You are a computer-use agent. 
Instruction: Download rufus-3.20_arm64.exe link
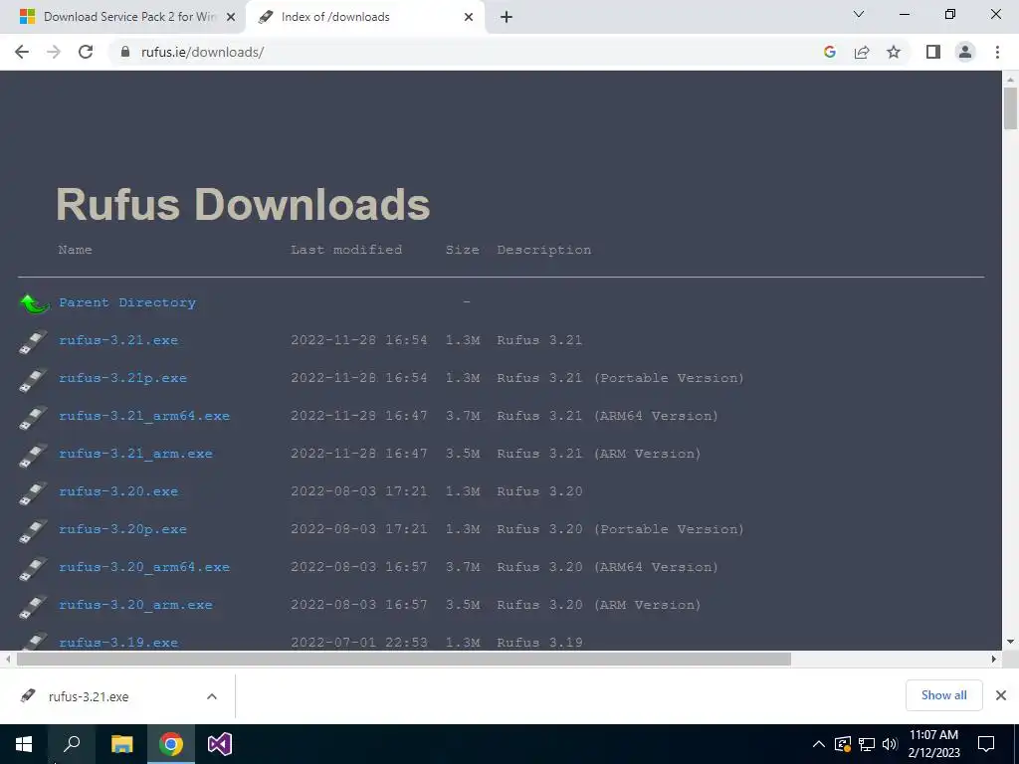[144, 567]
